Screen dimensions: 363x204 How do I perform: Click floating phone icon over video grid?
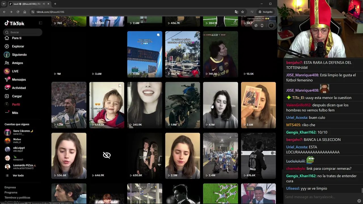click(262, 25)
